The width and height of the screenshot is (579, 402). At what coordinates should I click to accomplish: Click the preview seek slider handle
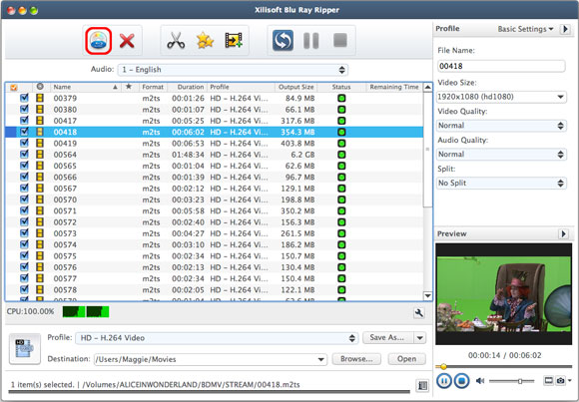coord(443,366)
